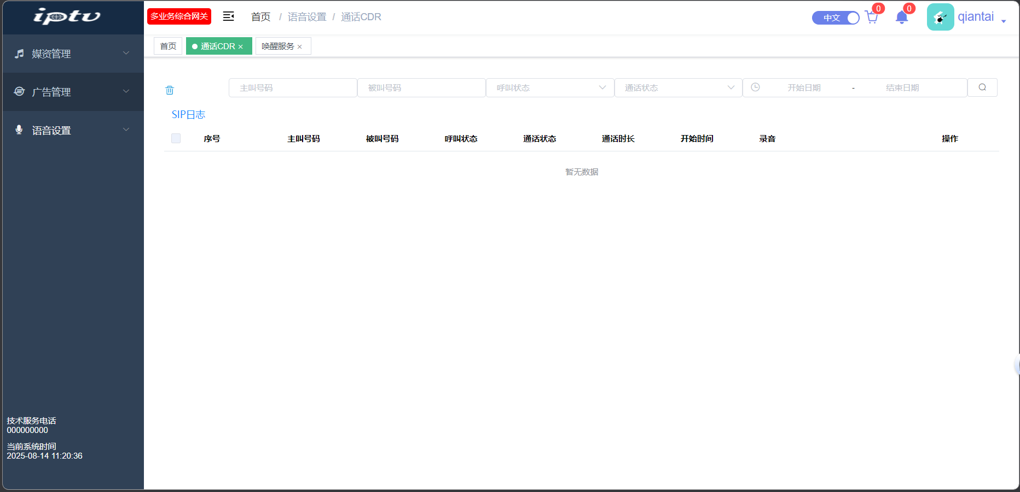Click the qiantai user avatar
This screenshot has height=492, width=1020.
(x=940, y=17)
